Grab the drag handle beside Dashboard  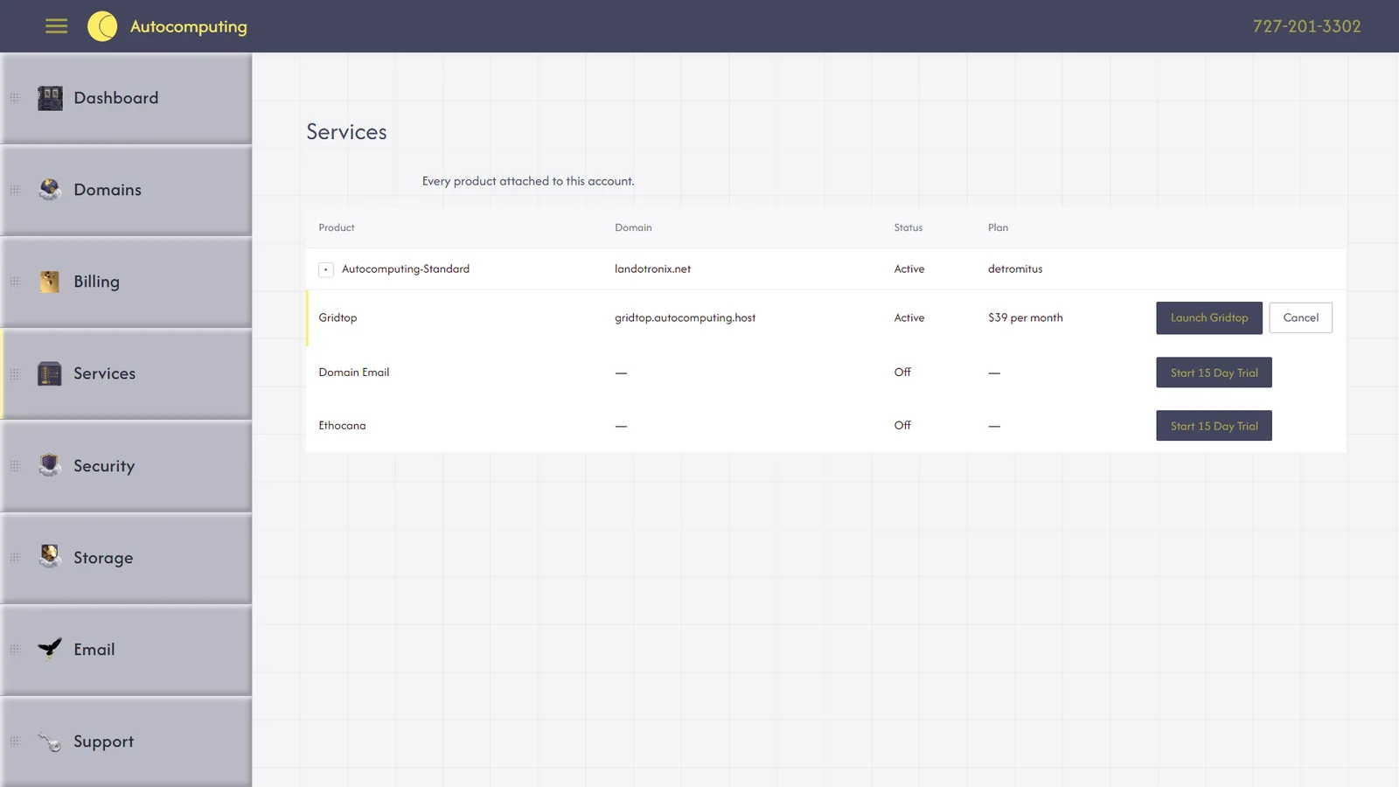point(15,98)
